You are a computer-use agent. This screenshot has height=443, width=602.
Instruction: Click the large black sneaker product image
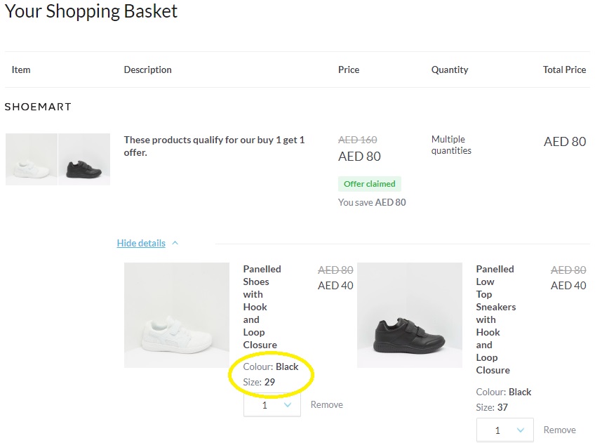410,315
